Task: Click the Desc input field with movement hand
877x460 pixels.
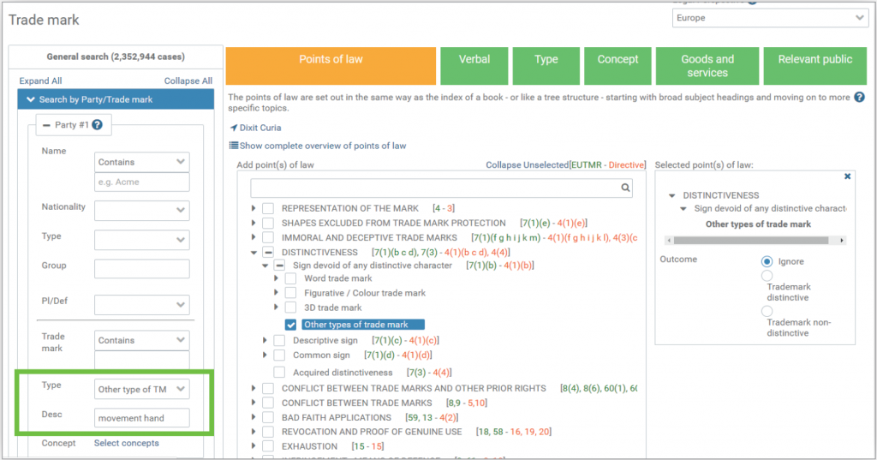Action: coord(142,418)
